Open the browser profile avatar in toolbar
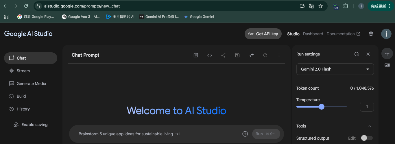Image resolution: width=395 pixels, height=144 pixels. pos(361,6)
